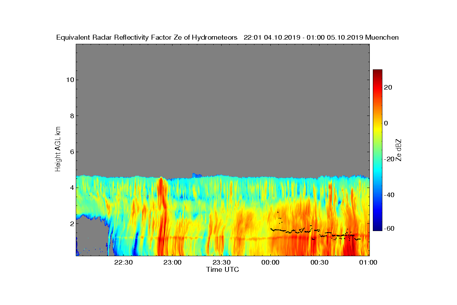Click the colorbar value 20
Viewport: 457px width, 305px height.
tap(388, 87)
